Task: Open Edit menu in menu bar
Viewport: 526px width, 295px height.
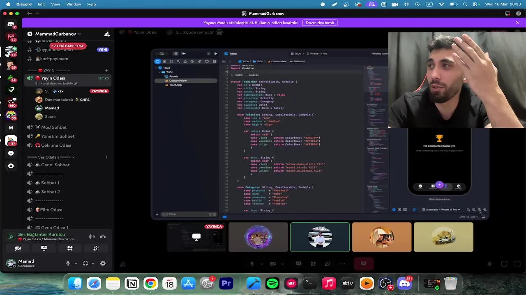Action: click(41, 4)
